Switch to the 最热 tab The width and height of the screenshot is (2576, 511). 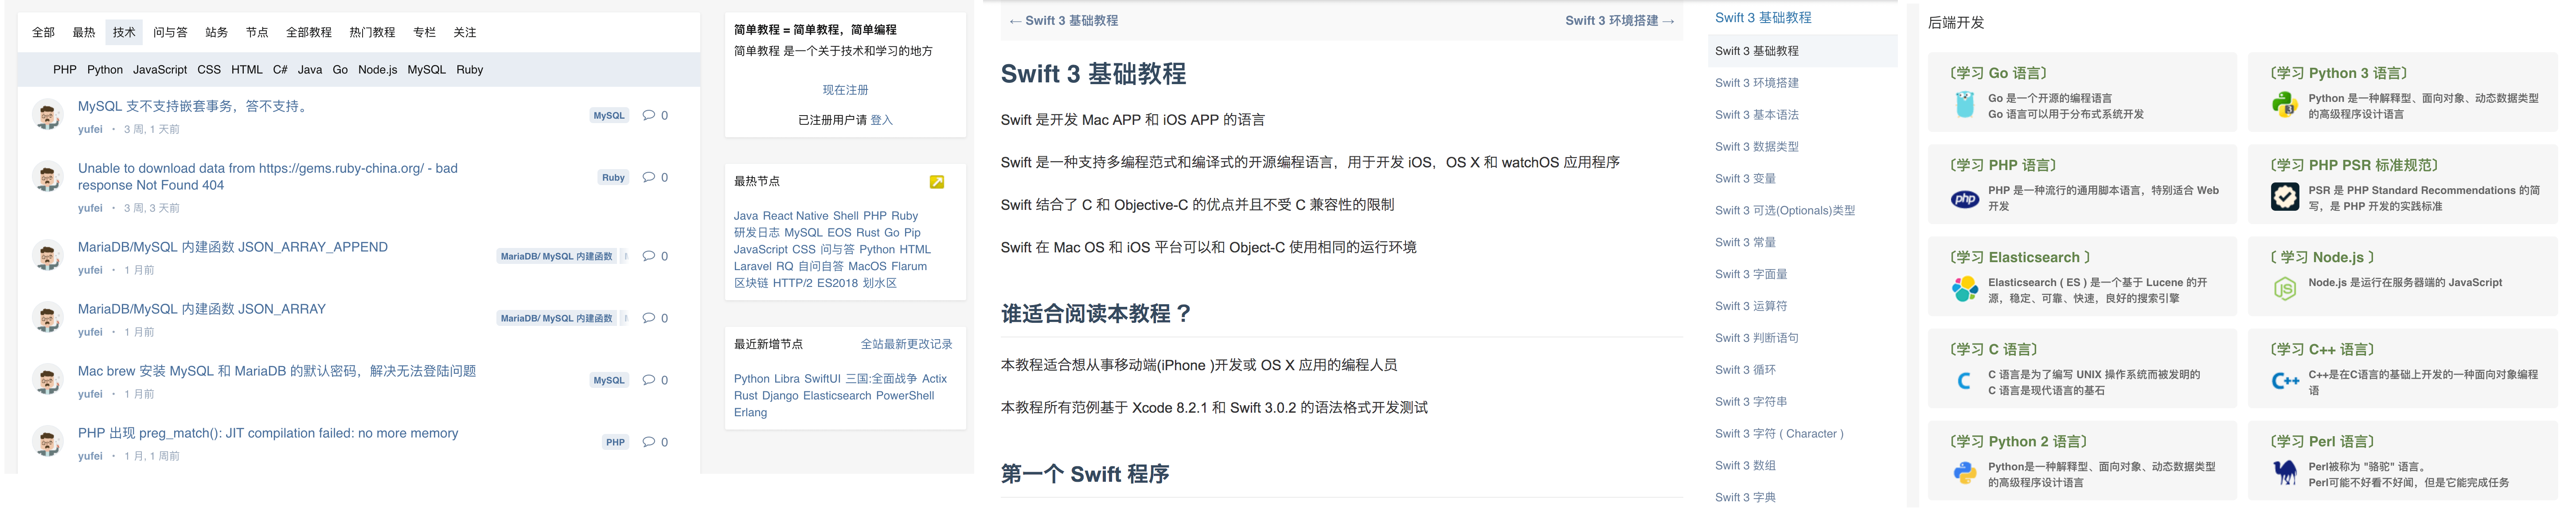coord(84,32)
